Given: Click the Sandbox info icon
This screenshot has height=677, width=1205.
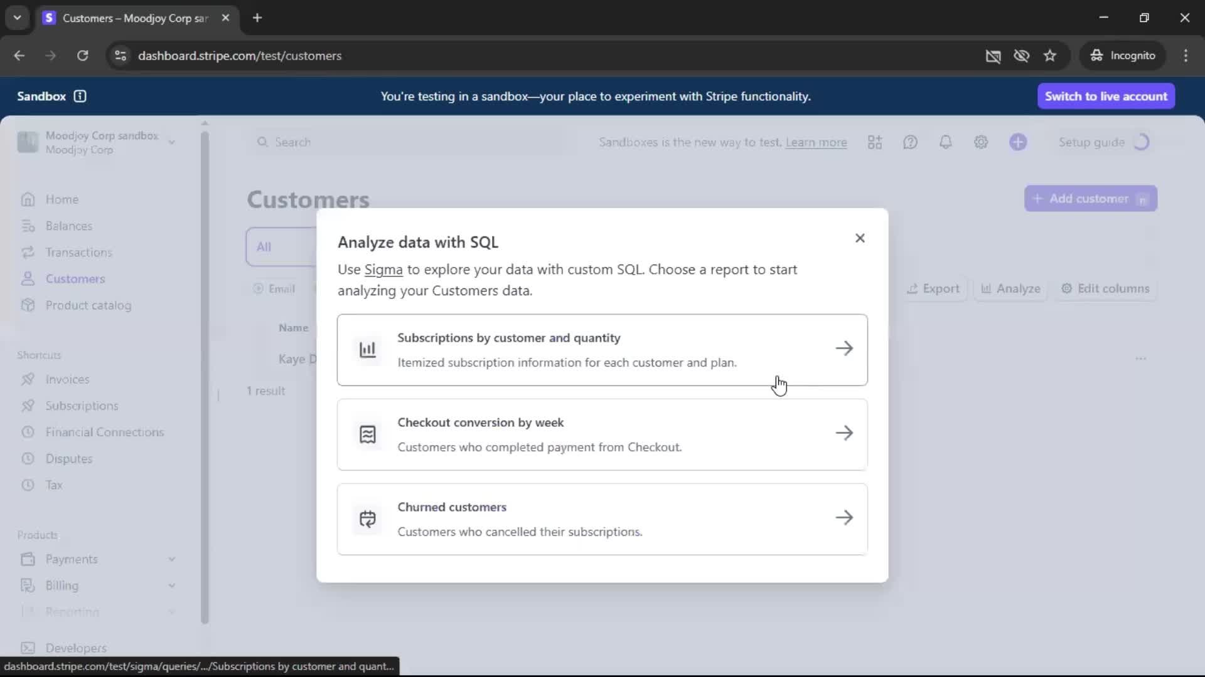Looking at the screenshot, I should [x=80, y=96].
